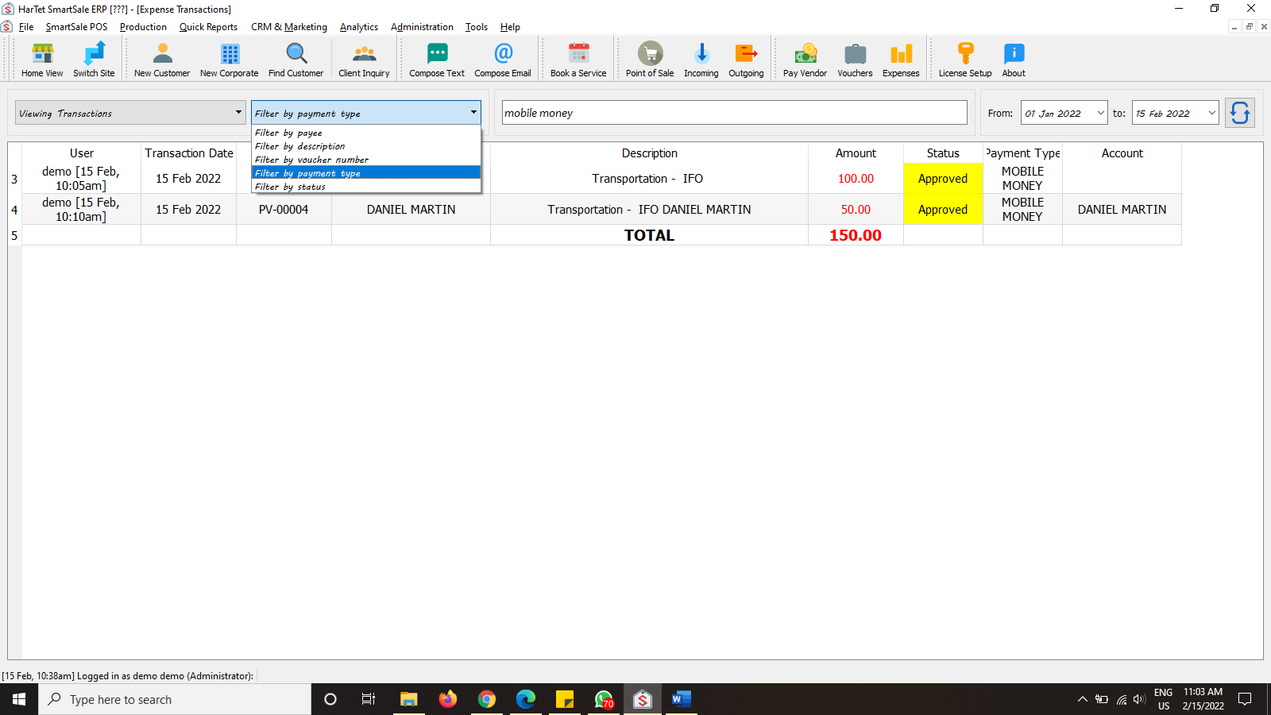The height and width of the screenshot is (715, 1271).
Task: Open Compose Text messaging
Action: click(x=436, y=58)
